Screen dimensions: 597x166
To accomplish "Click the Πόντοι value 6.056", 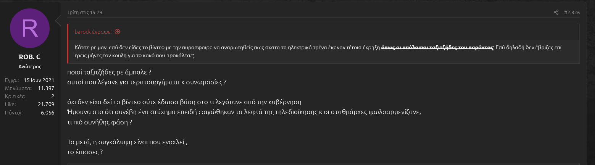I will point(47,113).
